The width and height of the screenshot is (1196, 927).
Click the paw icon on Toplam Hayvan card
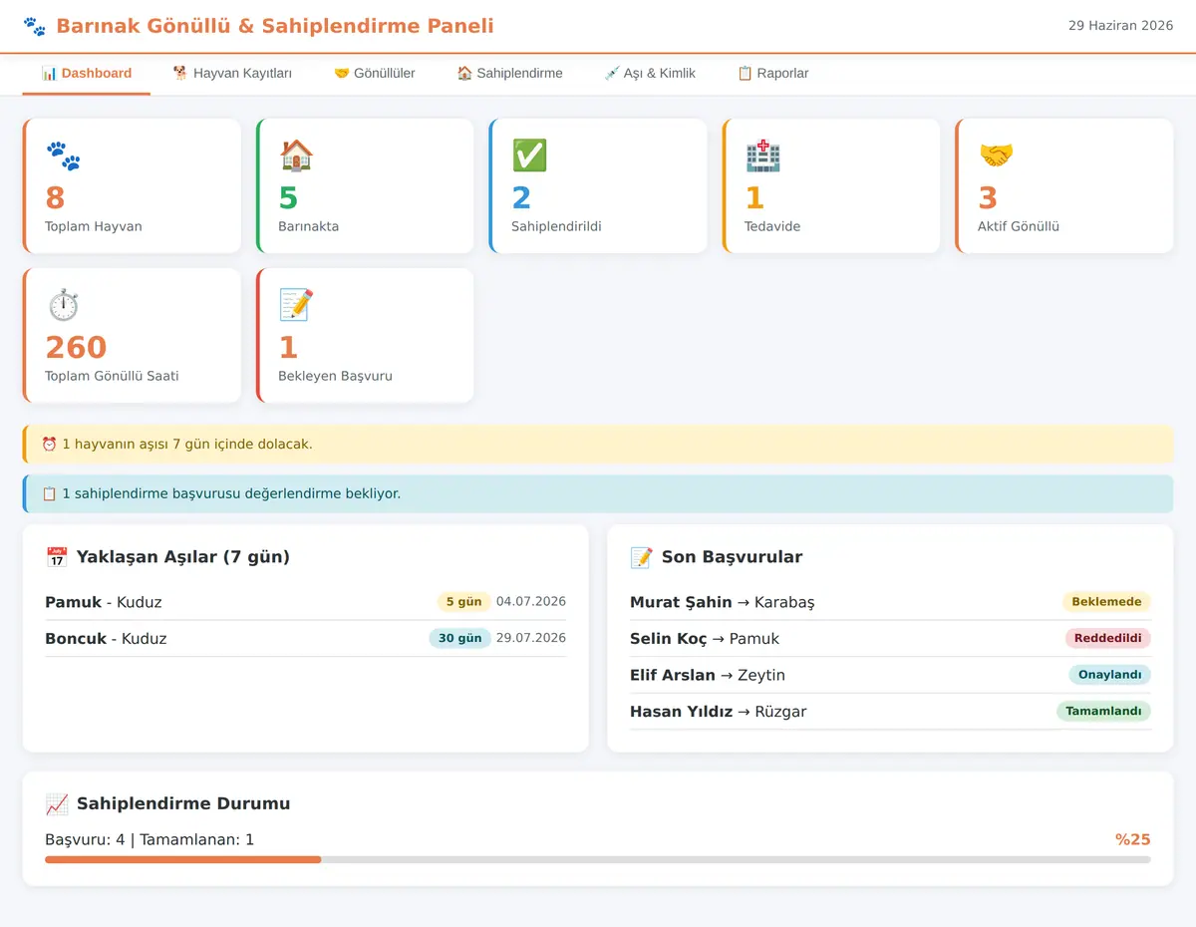(x=63, y=155)
